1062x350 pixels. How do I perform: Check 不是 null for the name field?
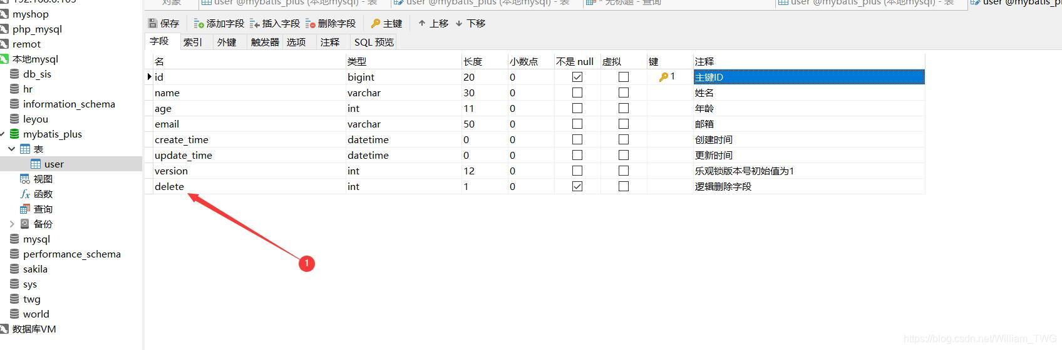(x=577, y=92)
